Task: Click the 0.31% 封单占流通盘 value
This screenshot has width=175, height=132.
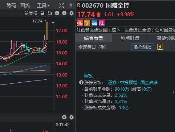Action: tap(121, 102)
